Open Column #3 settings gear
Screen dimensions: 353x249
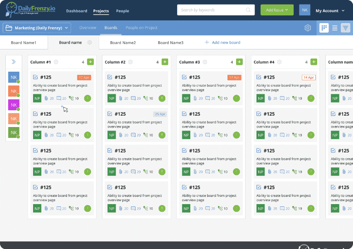coord(205,62)
